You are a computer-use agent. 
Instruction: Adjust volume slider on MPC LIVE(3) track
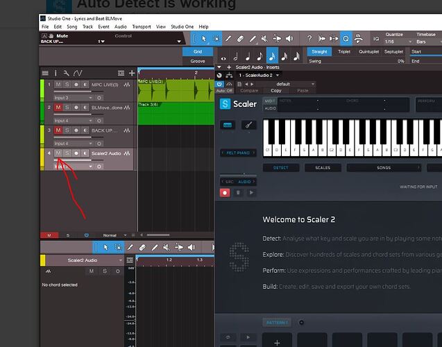point(78,92)
